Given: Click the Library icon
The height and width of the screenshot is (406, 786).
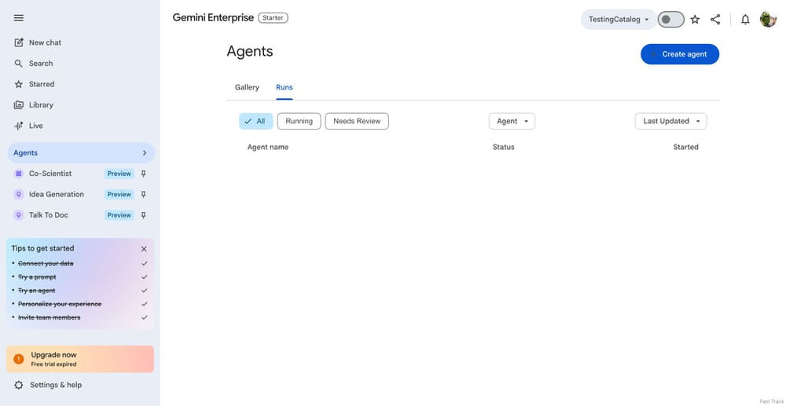Looking at the screenshot, I should click(19, 105).
